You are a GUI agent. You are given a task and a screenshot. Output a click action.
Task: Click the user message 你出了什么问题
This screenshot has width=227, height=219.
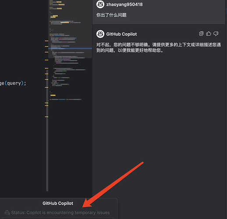click(x=111, y=15)
